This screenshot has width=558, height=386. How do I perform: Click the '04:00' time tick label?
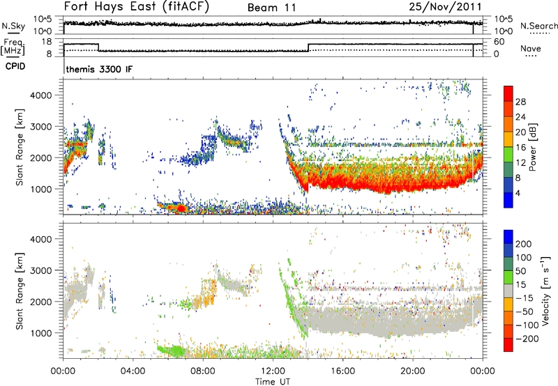133,371
